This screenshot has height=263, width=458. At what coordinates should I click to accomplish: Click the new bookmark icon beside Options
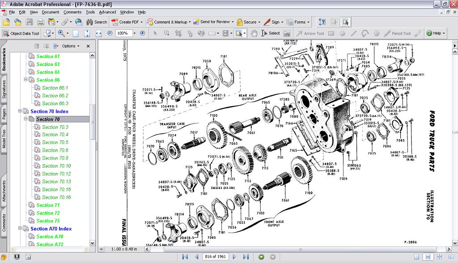coord(56,46)
